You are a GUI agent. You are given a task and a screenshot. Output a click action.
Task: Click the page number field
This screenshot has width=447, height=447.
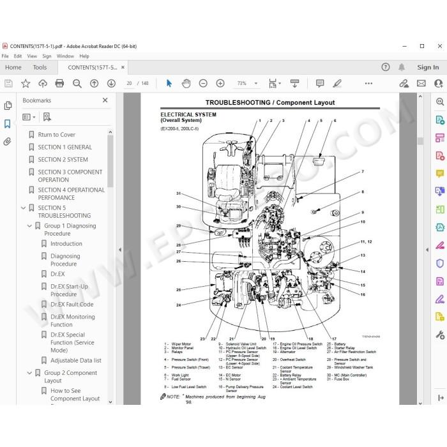[x=129, y=83]
